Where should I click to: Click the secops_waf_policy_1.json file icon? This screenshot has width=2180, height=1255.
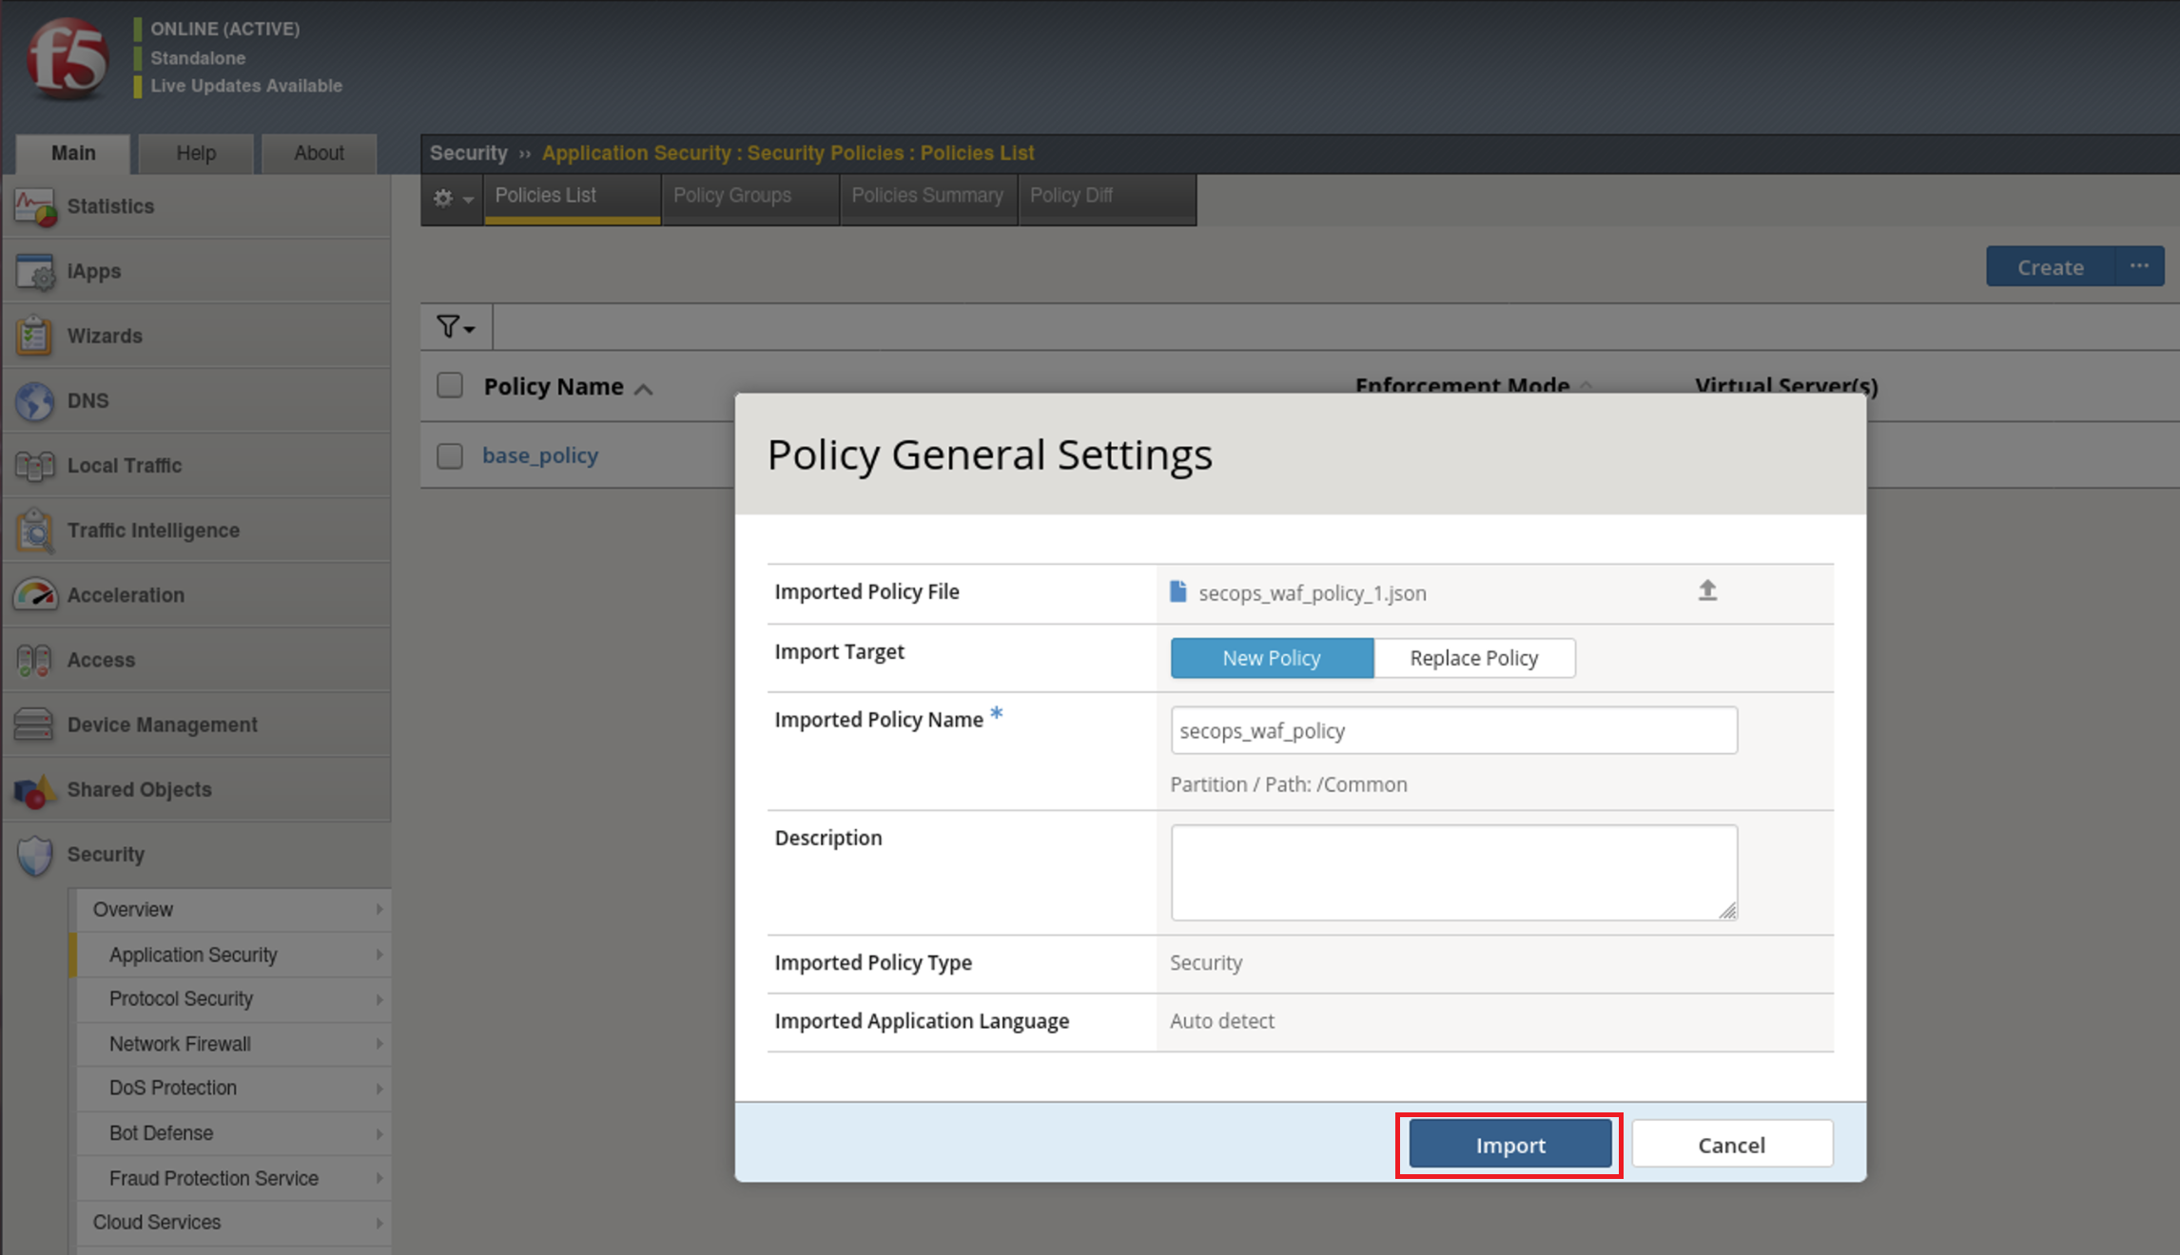pos(1178,591)
